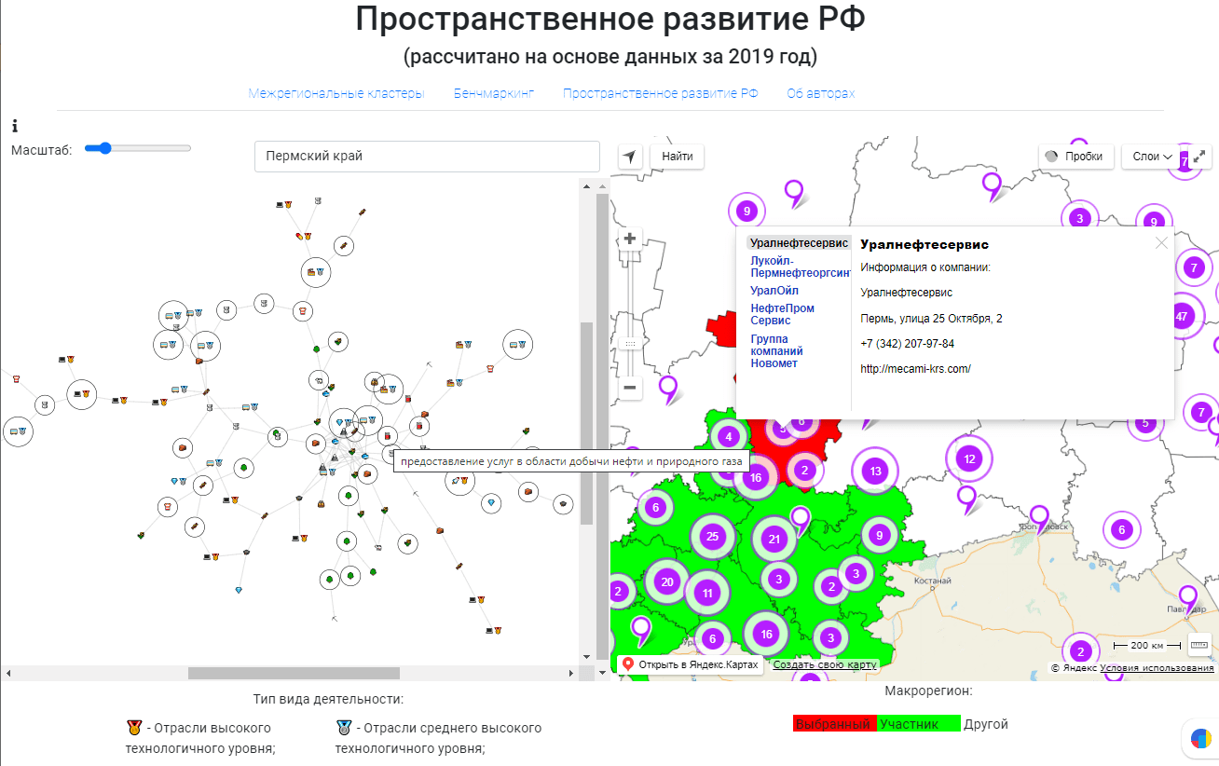
Task: Follow the Создать свою карту link
Action: click(825, 664)
